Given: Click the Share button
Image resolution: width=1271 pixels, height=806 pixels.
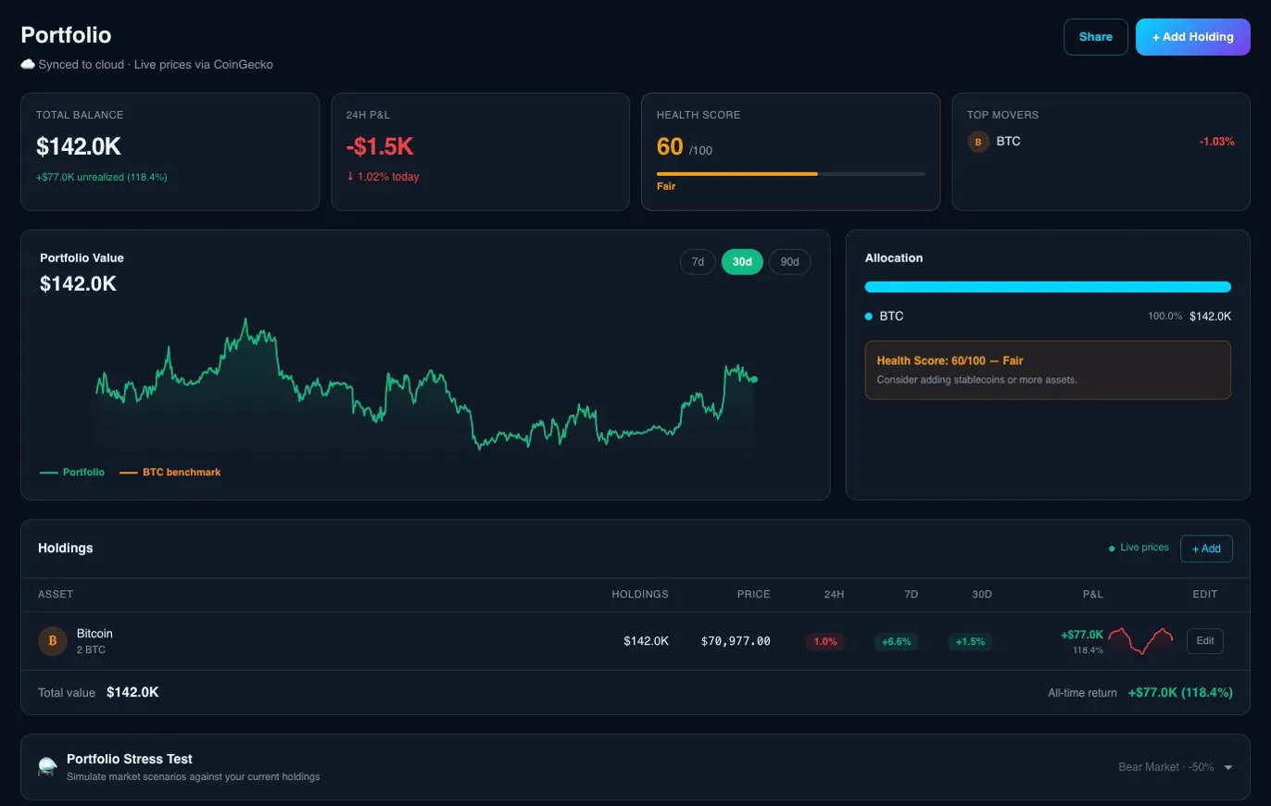Looking at the screenshot, I should [x=1095, y=37].
